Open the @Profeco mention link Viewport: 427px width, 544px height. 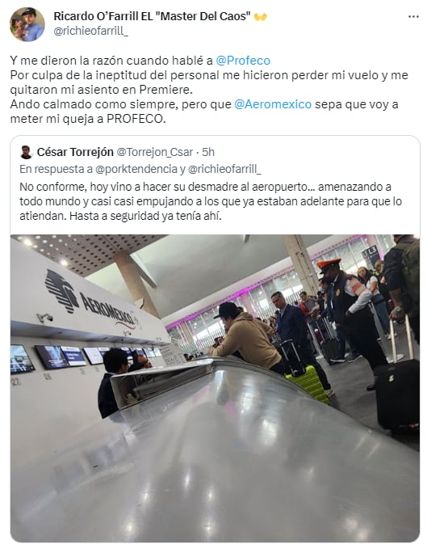tap(243, 61)
